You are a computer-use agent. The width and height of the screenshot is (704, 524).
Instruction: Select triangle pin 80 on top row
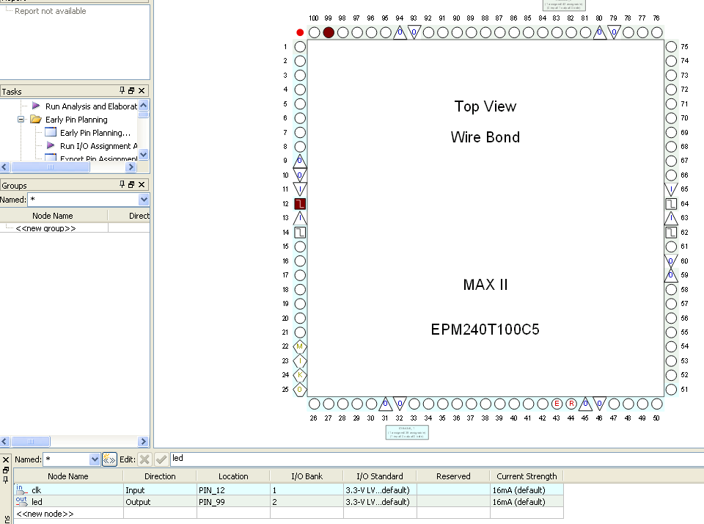[x=600, y=32]
